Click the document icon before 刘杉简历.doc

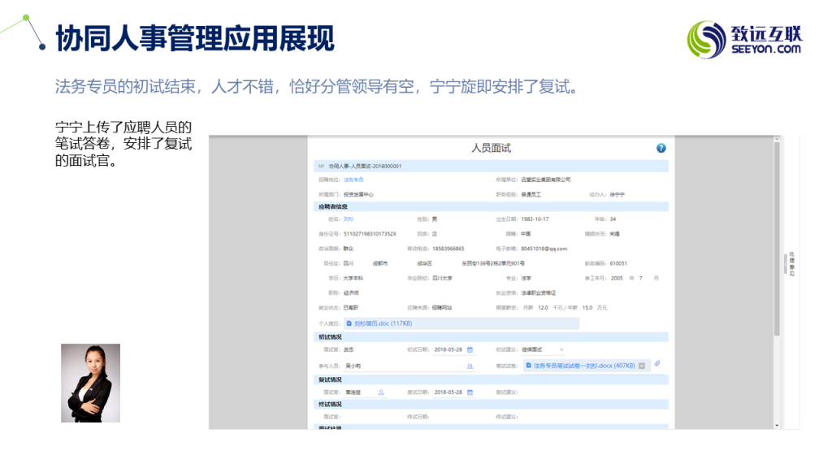coord(349,323)
